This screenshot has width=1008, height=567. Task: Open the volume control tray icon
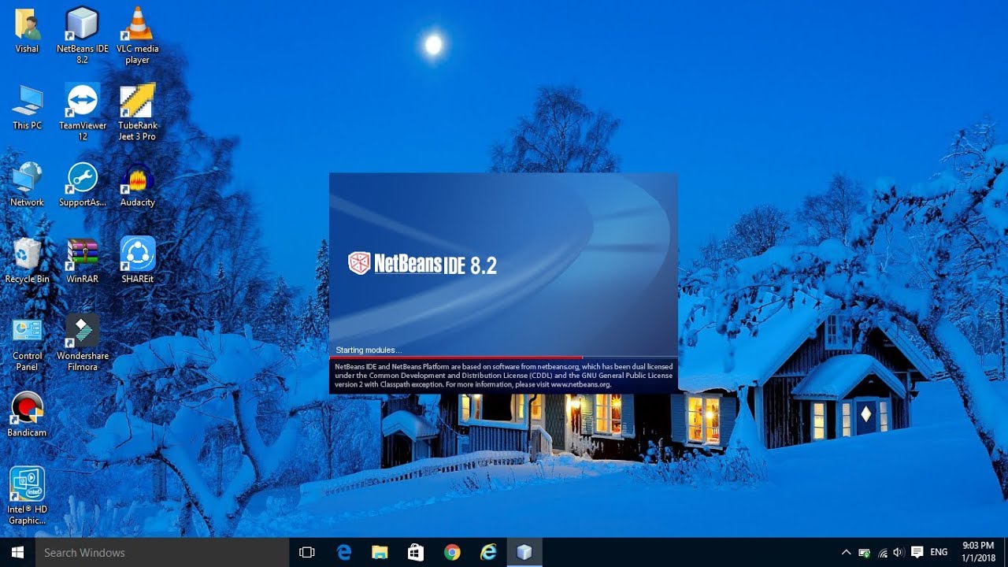click(899, 552)
